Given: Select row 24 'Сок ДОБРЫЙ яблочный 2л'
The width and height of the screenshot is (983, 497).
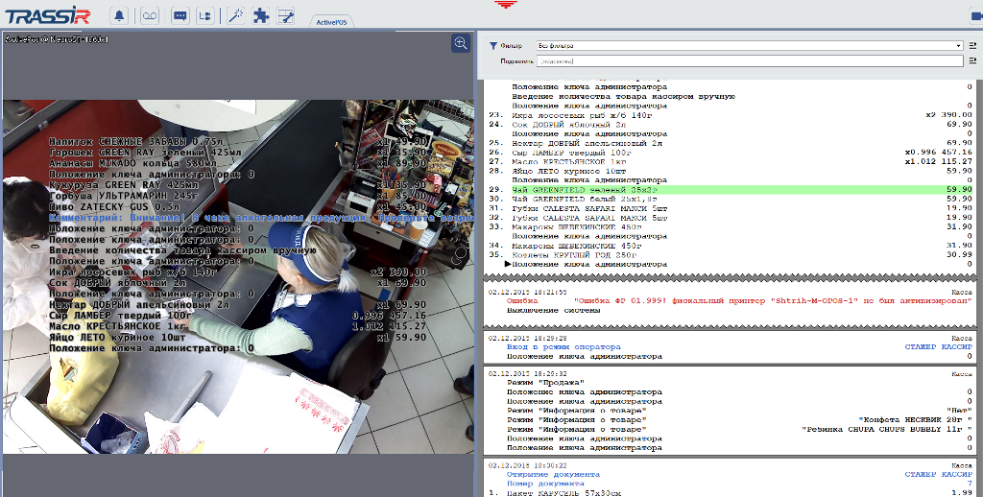Looking at the screenshot, I should click(731, 125).
